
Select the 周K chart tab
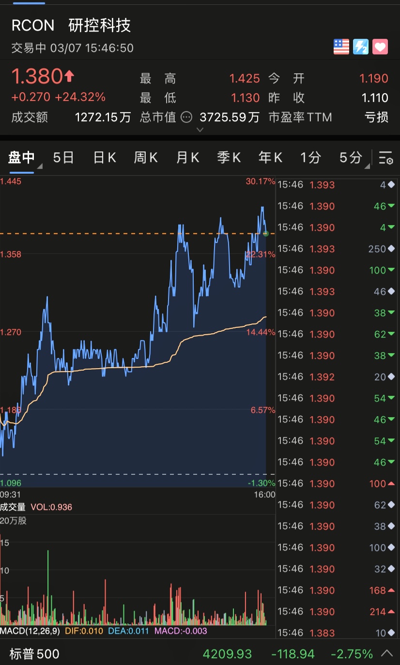tap(146, 158)
